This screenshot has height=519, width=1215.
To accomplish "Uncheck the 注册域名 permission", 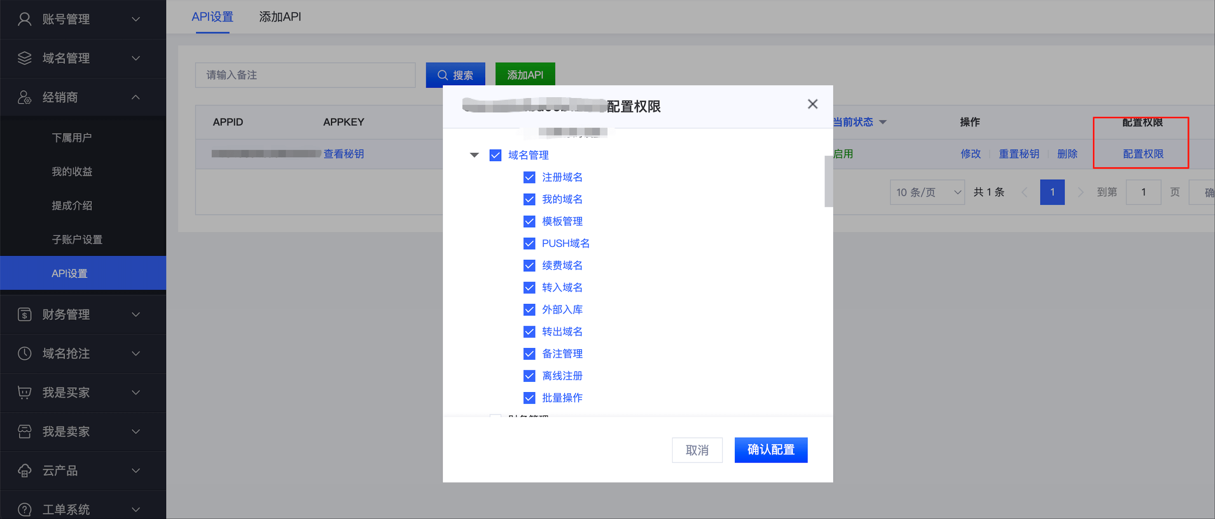I will pyautogui.click(x=529, y=178).
